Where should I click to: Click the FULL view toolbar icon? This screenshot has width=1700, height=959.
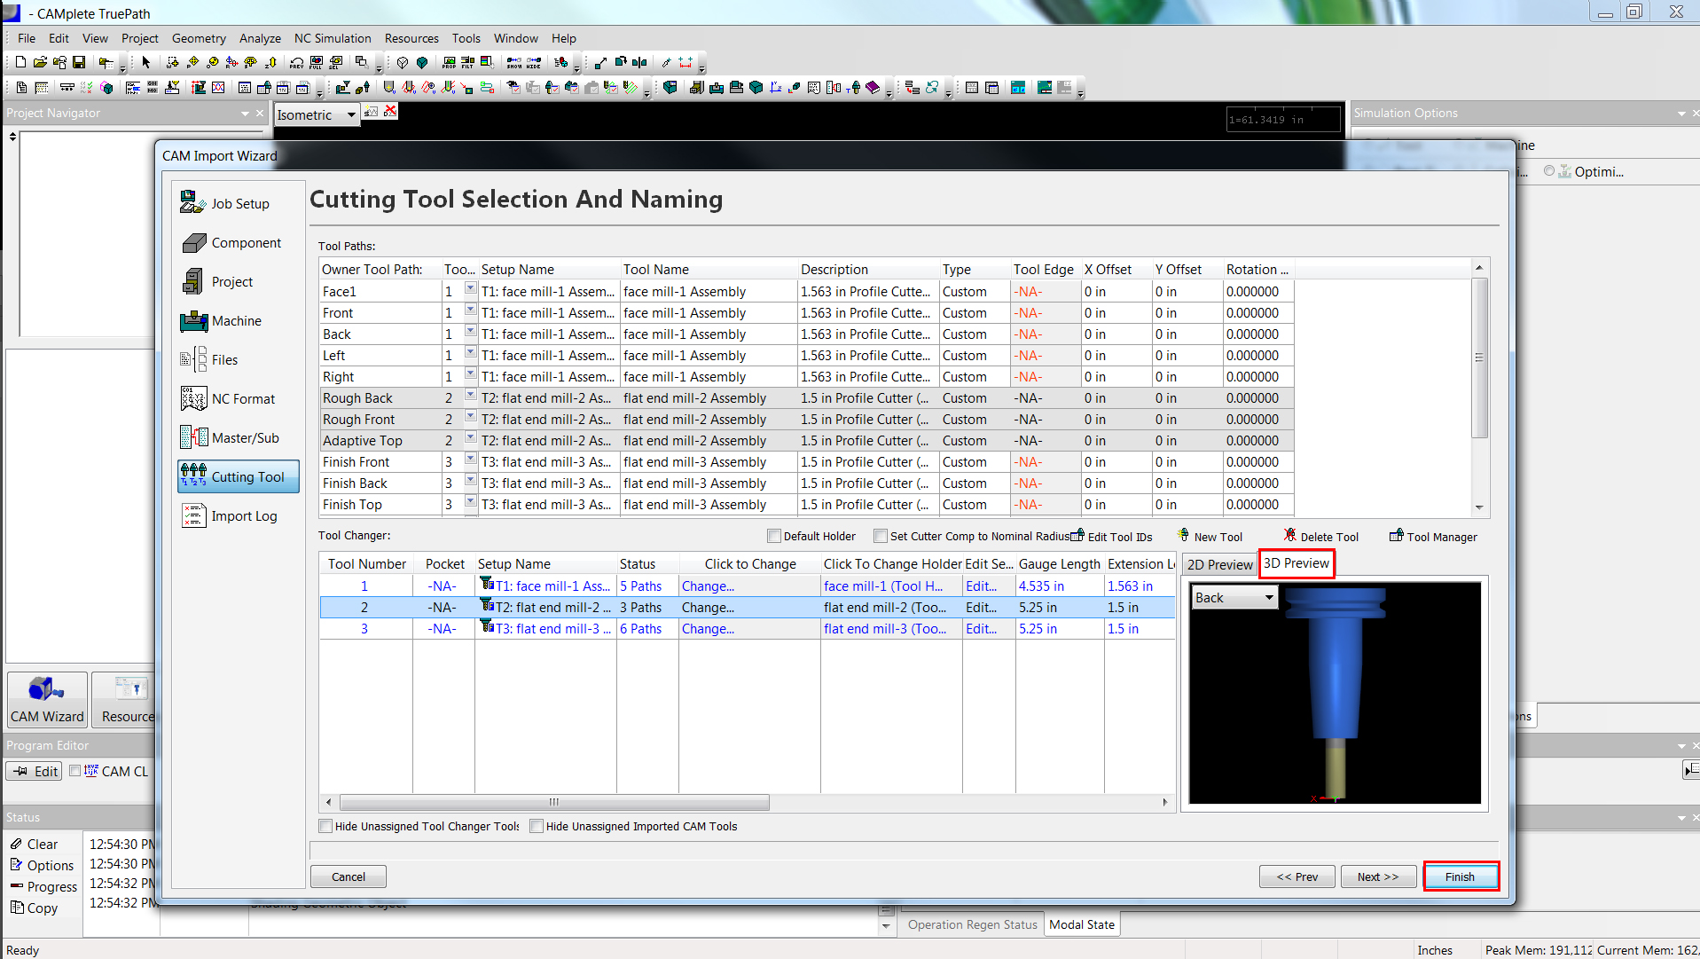[x=317, y=62]
